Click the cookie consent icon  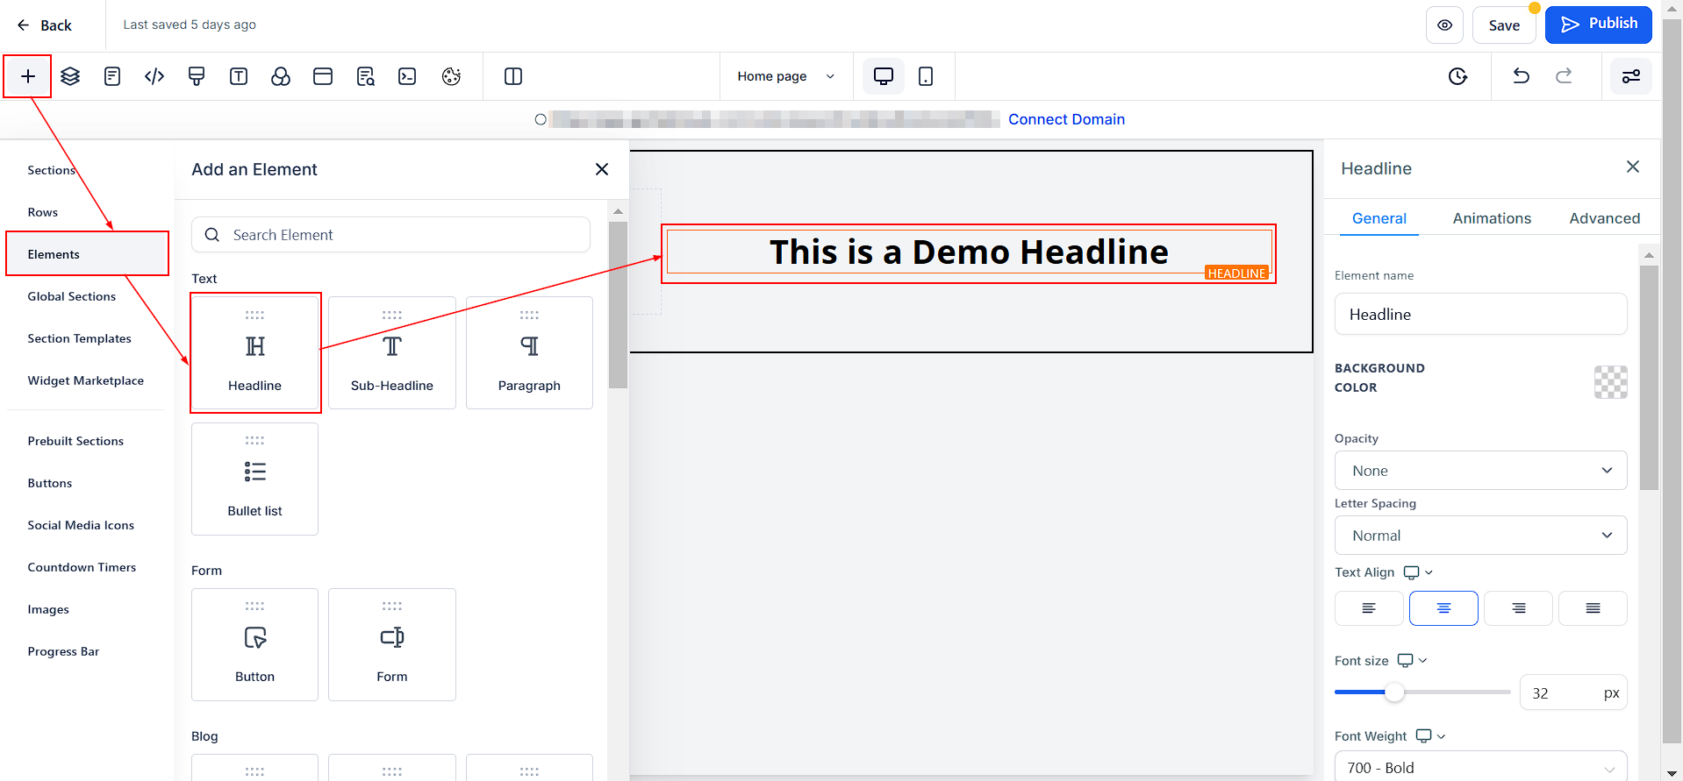(x=451, y=76)
